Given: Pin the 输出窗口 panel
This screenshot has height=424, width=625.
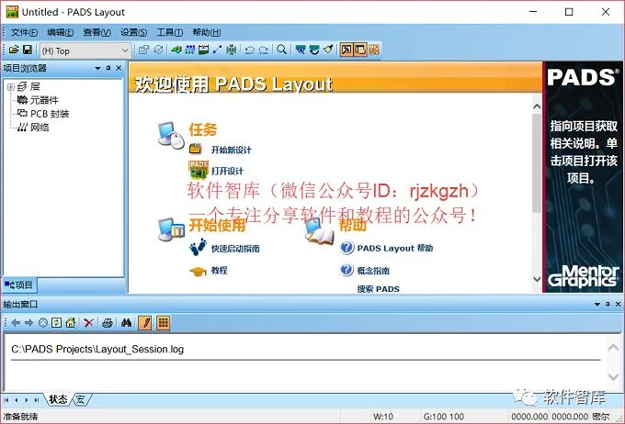Looking at the screenshot, I should (608, 304).
